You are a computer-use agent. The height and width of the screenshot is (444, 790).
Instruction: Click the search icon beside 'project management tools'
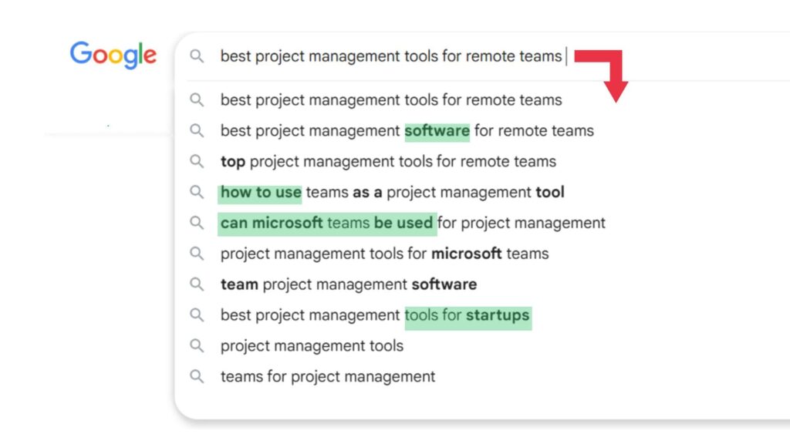coord(197,345)
